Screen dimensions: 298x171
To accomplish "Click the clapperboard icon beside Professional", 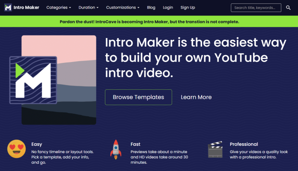I will [x=215, y=149].
